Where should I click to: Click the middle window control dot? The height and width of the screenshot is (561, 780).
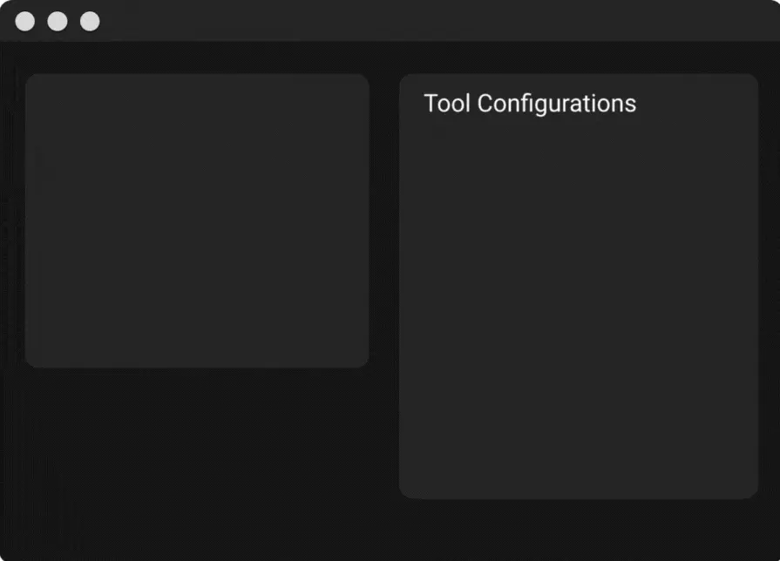tap(58, 21)
